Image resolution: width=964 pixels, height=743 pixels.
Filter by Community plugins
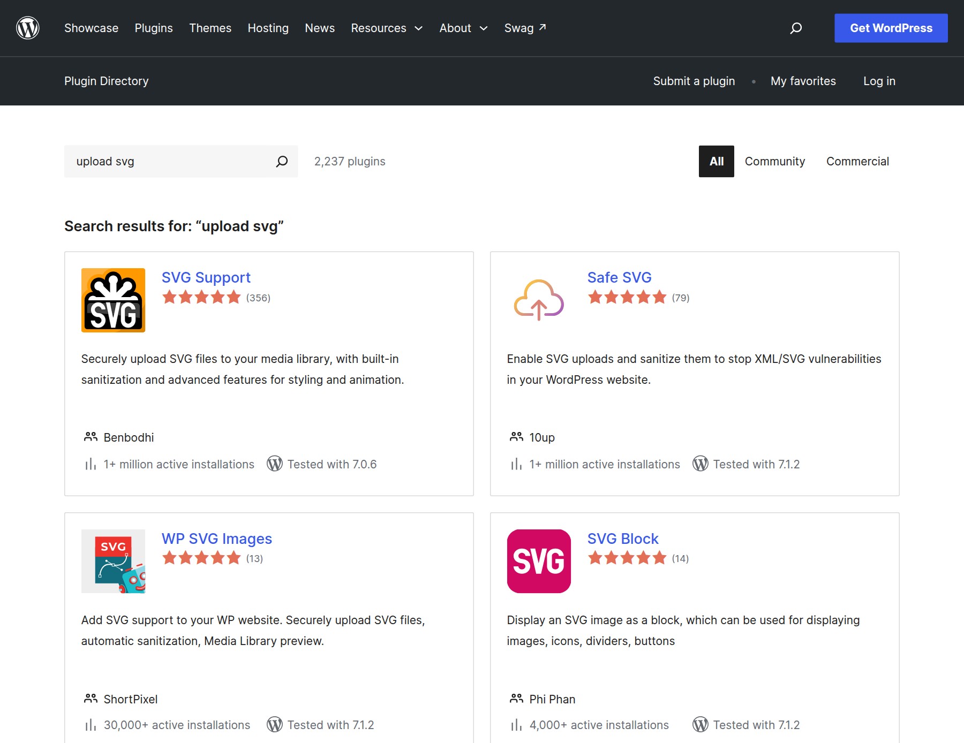pos(774,161)
